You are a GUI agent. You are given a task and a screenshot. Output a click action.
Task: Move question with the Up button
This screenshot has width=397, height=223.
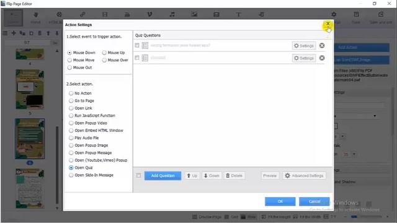pyautogui.click(x=192, y=176)
